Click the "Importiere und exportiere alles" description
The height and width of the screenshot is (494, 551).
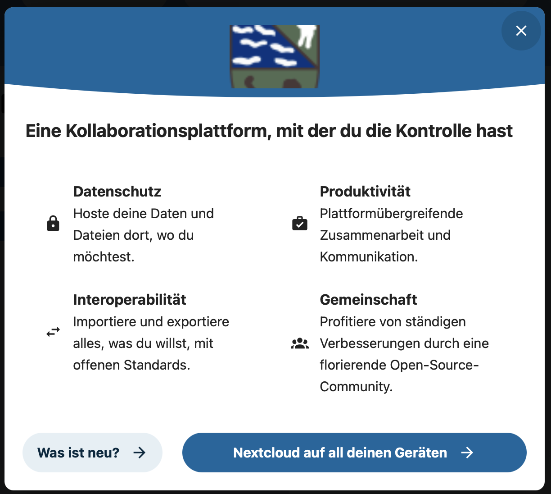[151, 343]
